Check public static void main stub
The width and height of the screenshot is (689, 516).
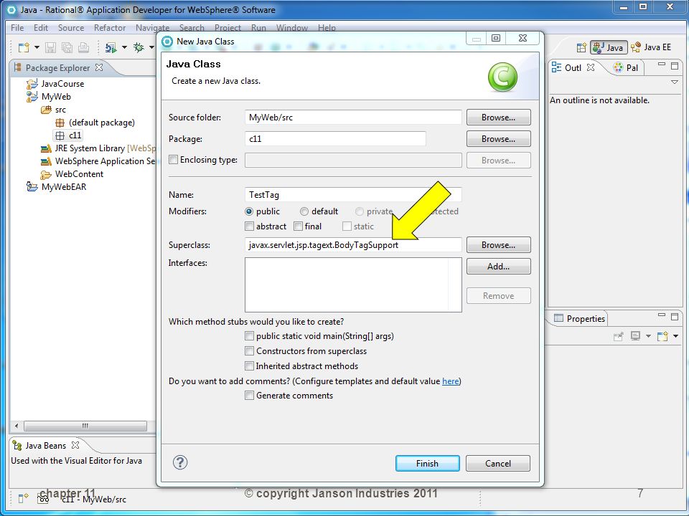point(249,336)
